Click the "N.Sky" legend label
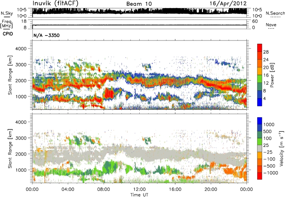Viewport: 285px width, 197px height. click(7, 13)
